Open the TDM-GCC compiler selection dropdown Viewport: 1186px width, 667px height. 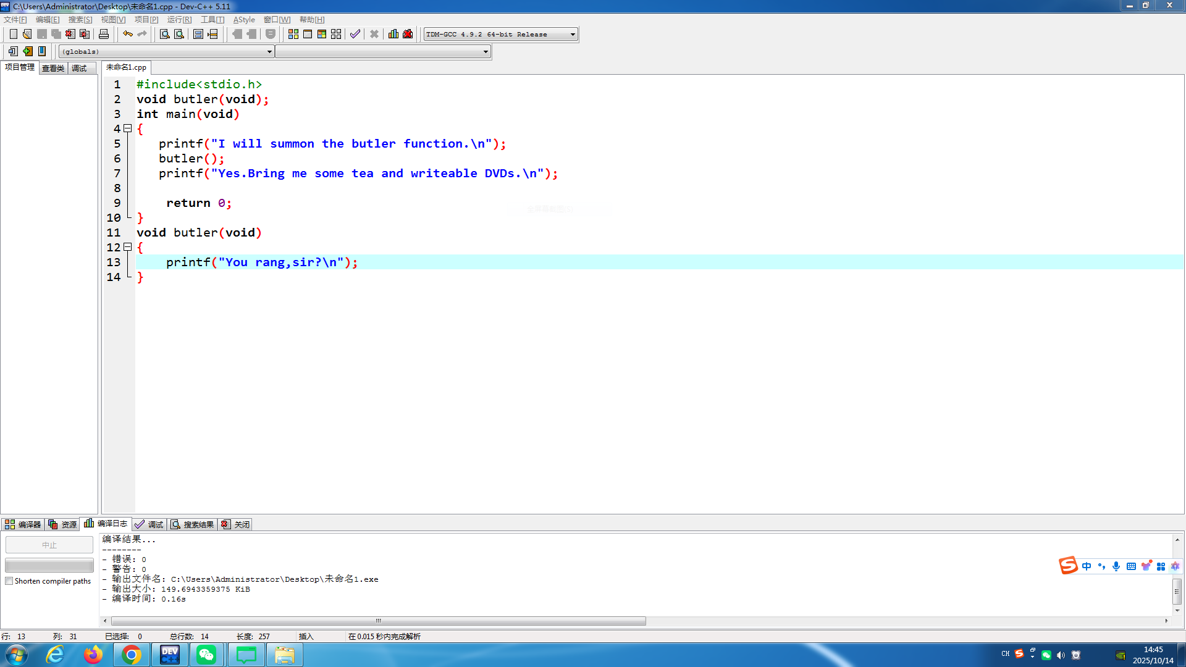pos(573,35)
